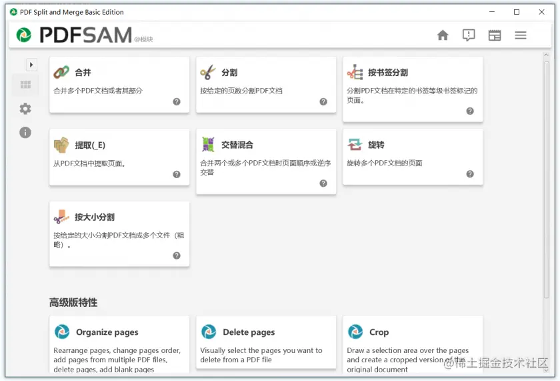
Task: Click the 按给定的大小分割PDF文档 description
Action: (119, 240)
